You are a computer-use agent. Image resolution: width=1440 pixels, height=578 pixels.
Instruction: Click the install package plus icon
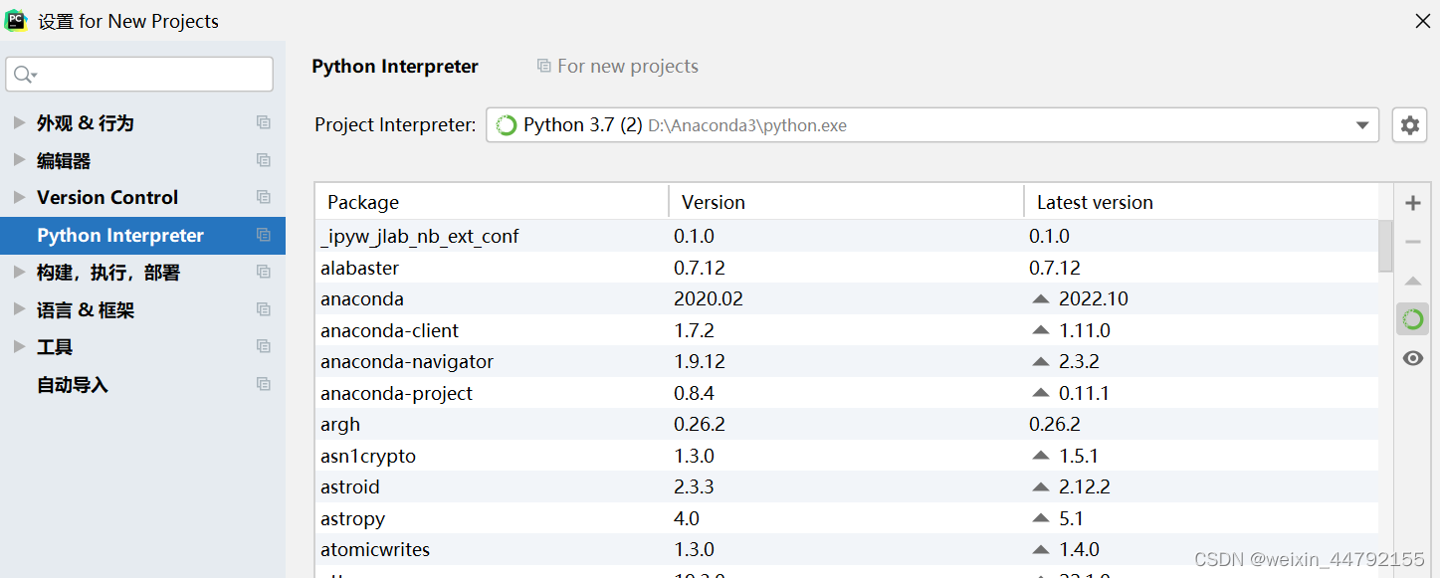coord(1412,202)
